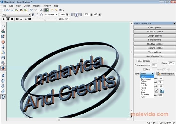Image resolution: width=176 pixels, height=124 pixels.
Task: Toggle the animation frame display toolbar icon
Action: [46, 10]
